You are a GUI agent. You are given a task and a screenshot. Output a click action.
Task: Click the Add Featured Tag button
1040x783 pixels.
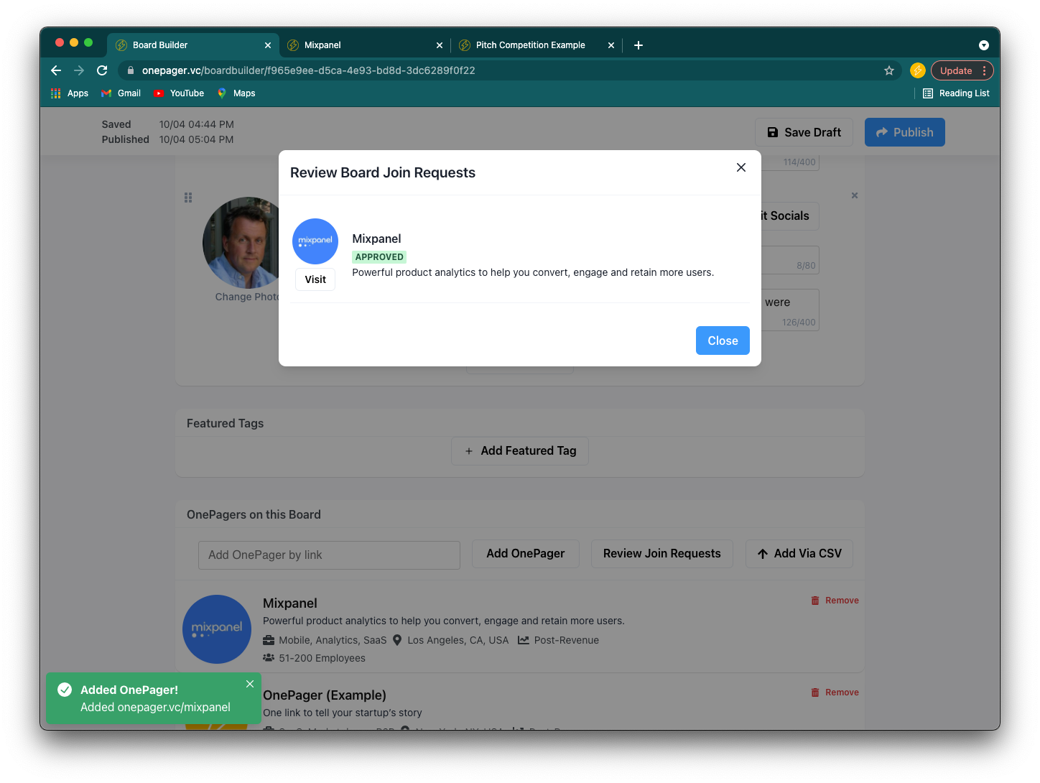(x=520, y=451)
